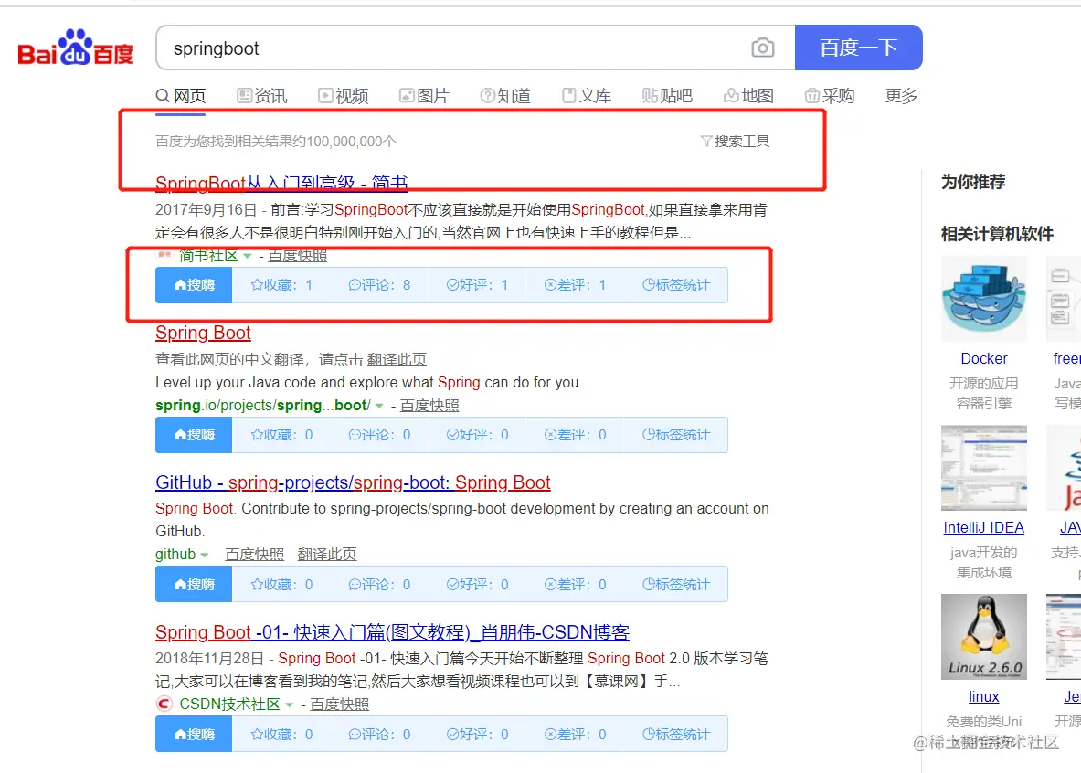Open the linux recommendation link
Image resolution: width=1081 pixels, height=773 pixels.
(984, 696)
